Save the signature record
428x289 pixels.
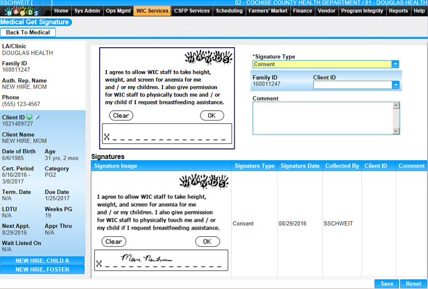[387, 283]
